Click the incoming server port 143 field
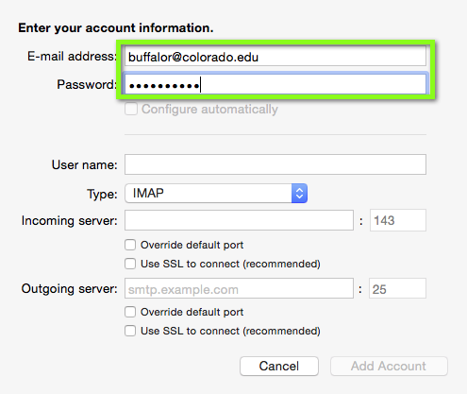Image resolution: width=467 pixels, height=394 pixels. click(398, 220)
